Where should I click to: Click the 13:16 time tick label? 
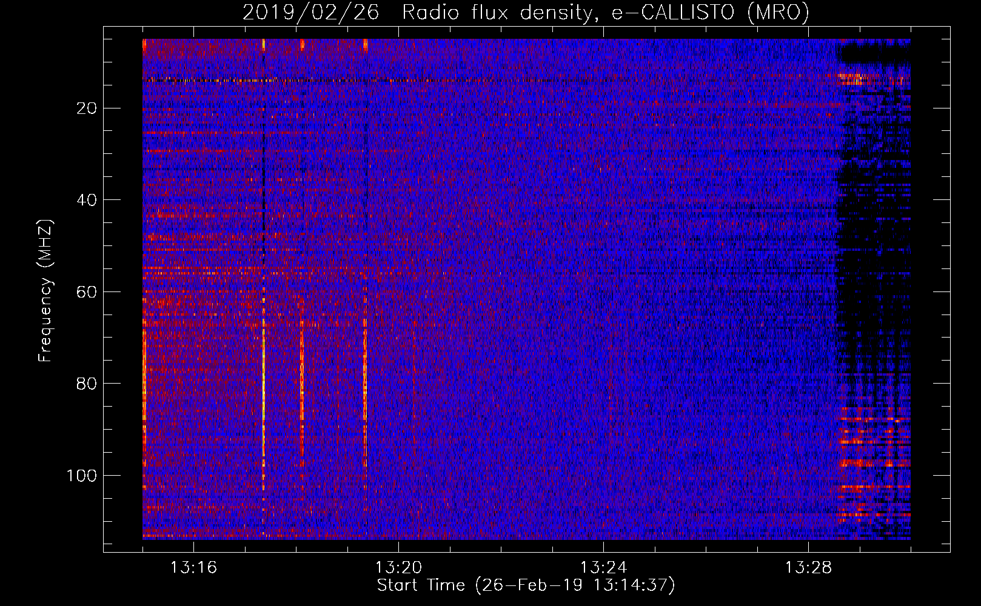coord(193,568)
